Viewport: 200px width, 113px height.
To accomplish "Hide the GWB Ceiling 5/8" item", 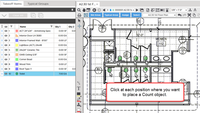I will point(6,55).
